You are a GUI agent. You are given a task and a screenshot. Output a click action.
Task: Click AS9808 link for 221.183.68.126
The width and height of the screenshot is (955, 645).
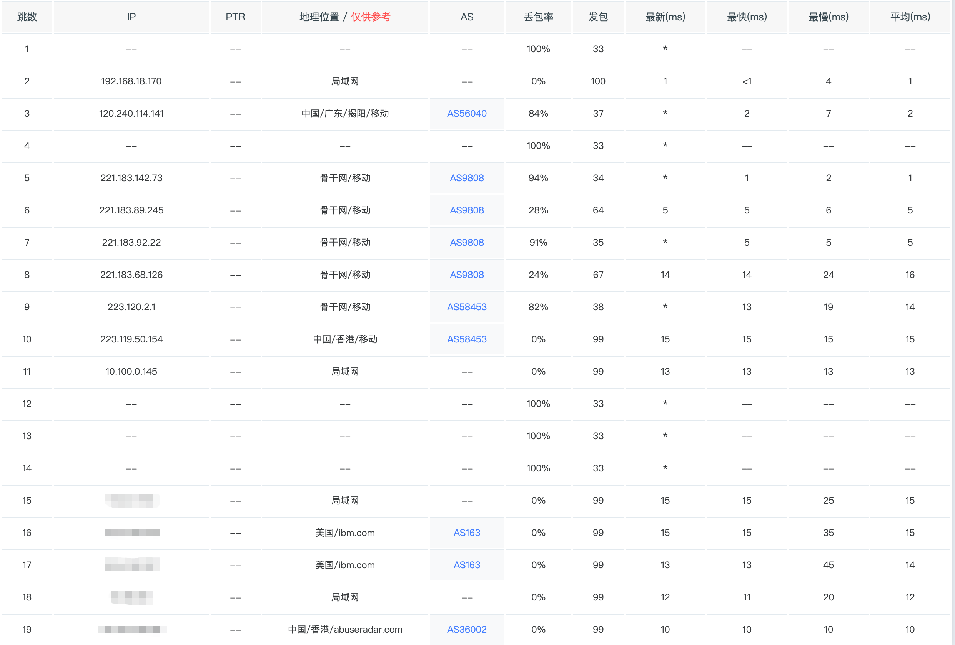pos(466,275)
